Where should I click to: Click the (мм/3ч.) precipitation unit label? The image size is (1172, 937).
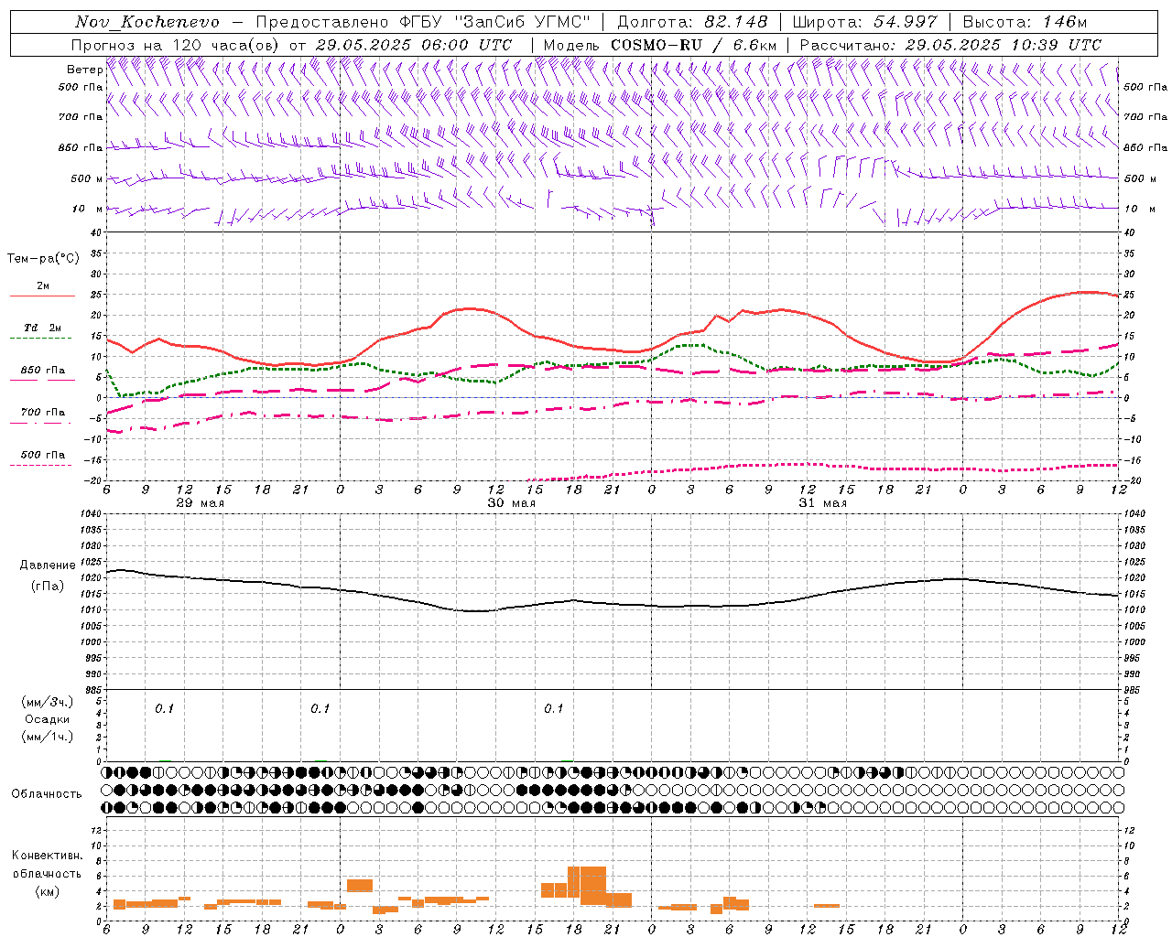(48, 702)
